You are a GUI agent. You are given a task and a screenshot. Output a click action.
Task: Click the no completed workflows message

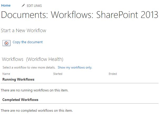[37, 110]
